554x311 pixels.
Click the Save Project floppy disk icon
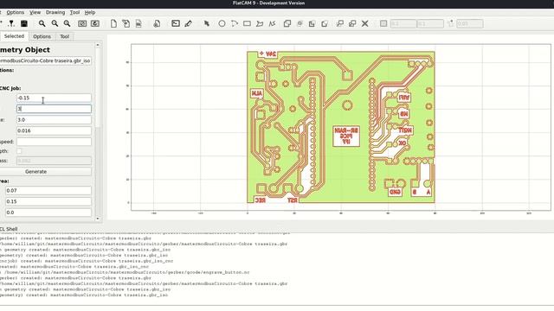(24, 23)
